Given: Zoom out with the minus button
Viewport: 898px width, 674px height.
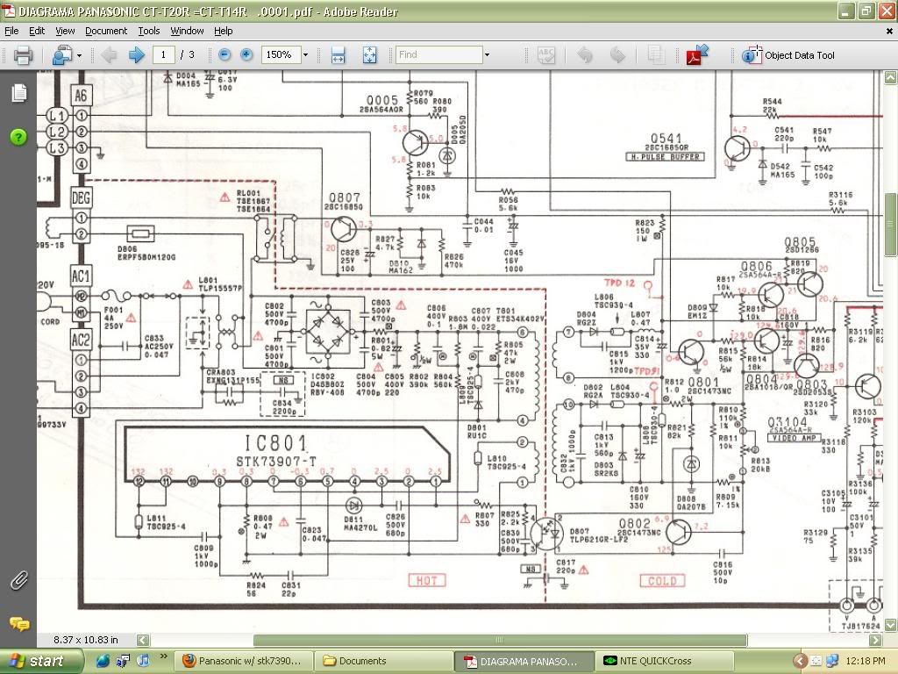Looking at the screenshot, I should (x=224, y=54).
